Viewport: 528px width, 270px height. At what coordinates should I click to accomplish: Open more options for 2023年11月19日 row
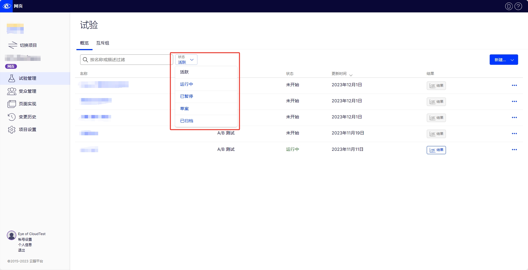[514, 134]
